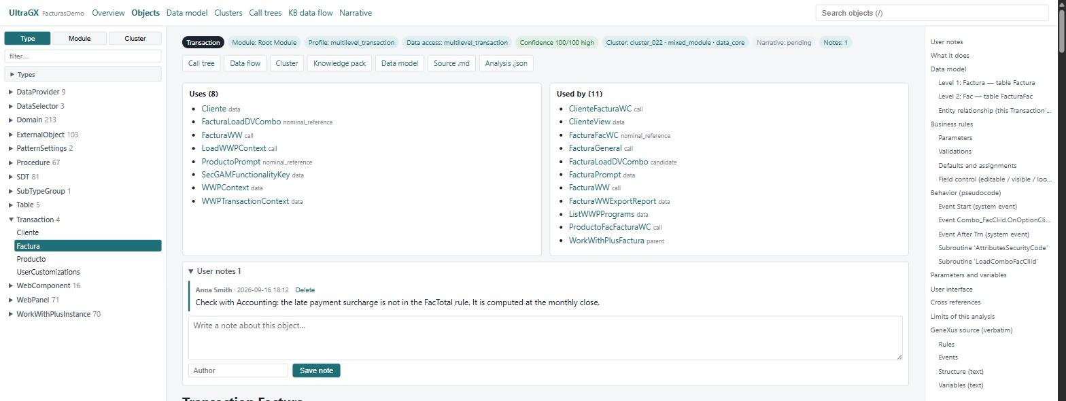Open the Knowledge pack button
This screenshot has width=1066, height=401.
click(x=339, y=63)
